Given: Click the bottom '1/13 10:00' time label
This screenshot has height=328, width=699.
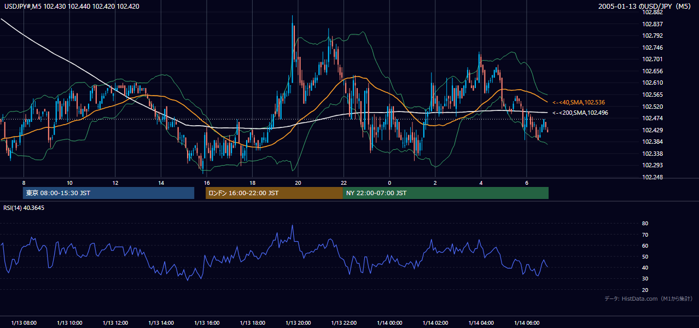Looking at the screenshot, I should (69, 323).
